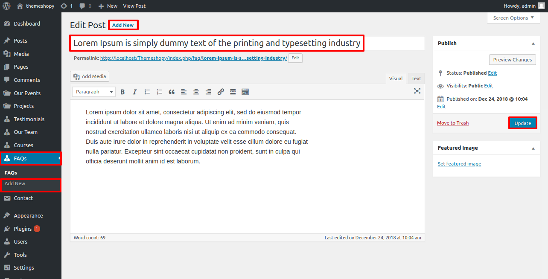Screen dimensions: 548x279
Task: Collapse the Publish panel
Action: point(533,44)
